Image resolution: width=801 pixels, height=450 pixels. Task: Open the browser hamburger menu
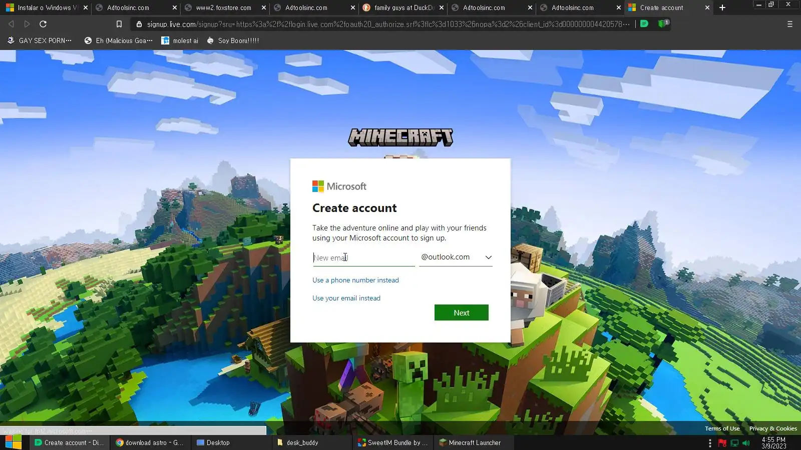point(790,24)
